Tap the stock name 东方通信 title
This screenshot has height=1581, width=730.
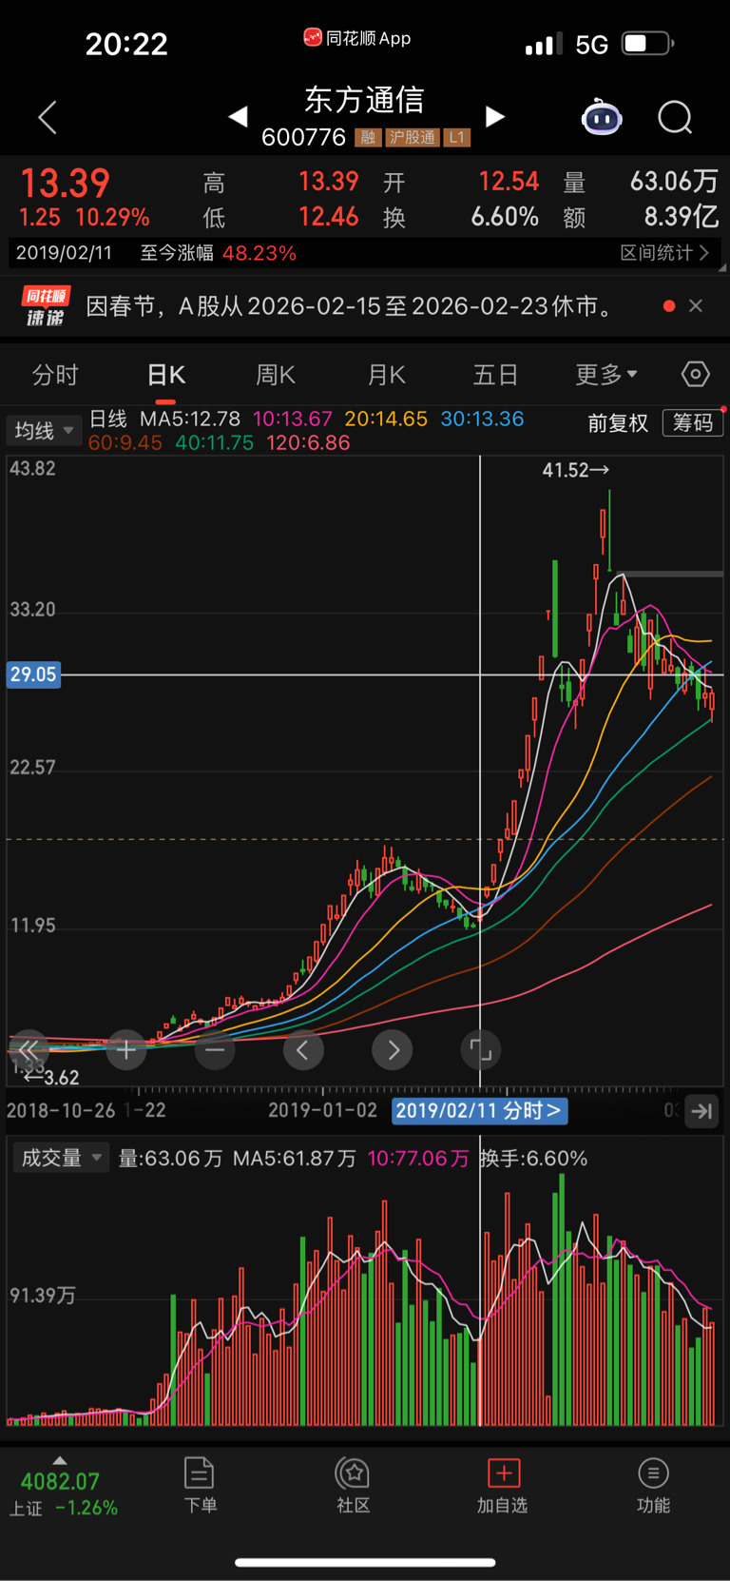364,100
